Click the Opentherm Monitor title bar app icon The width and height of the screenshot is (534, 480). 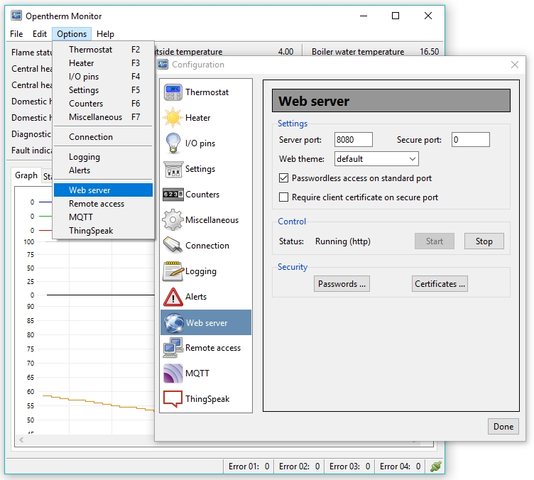pyautogui.click(x=16, y=16)
